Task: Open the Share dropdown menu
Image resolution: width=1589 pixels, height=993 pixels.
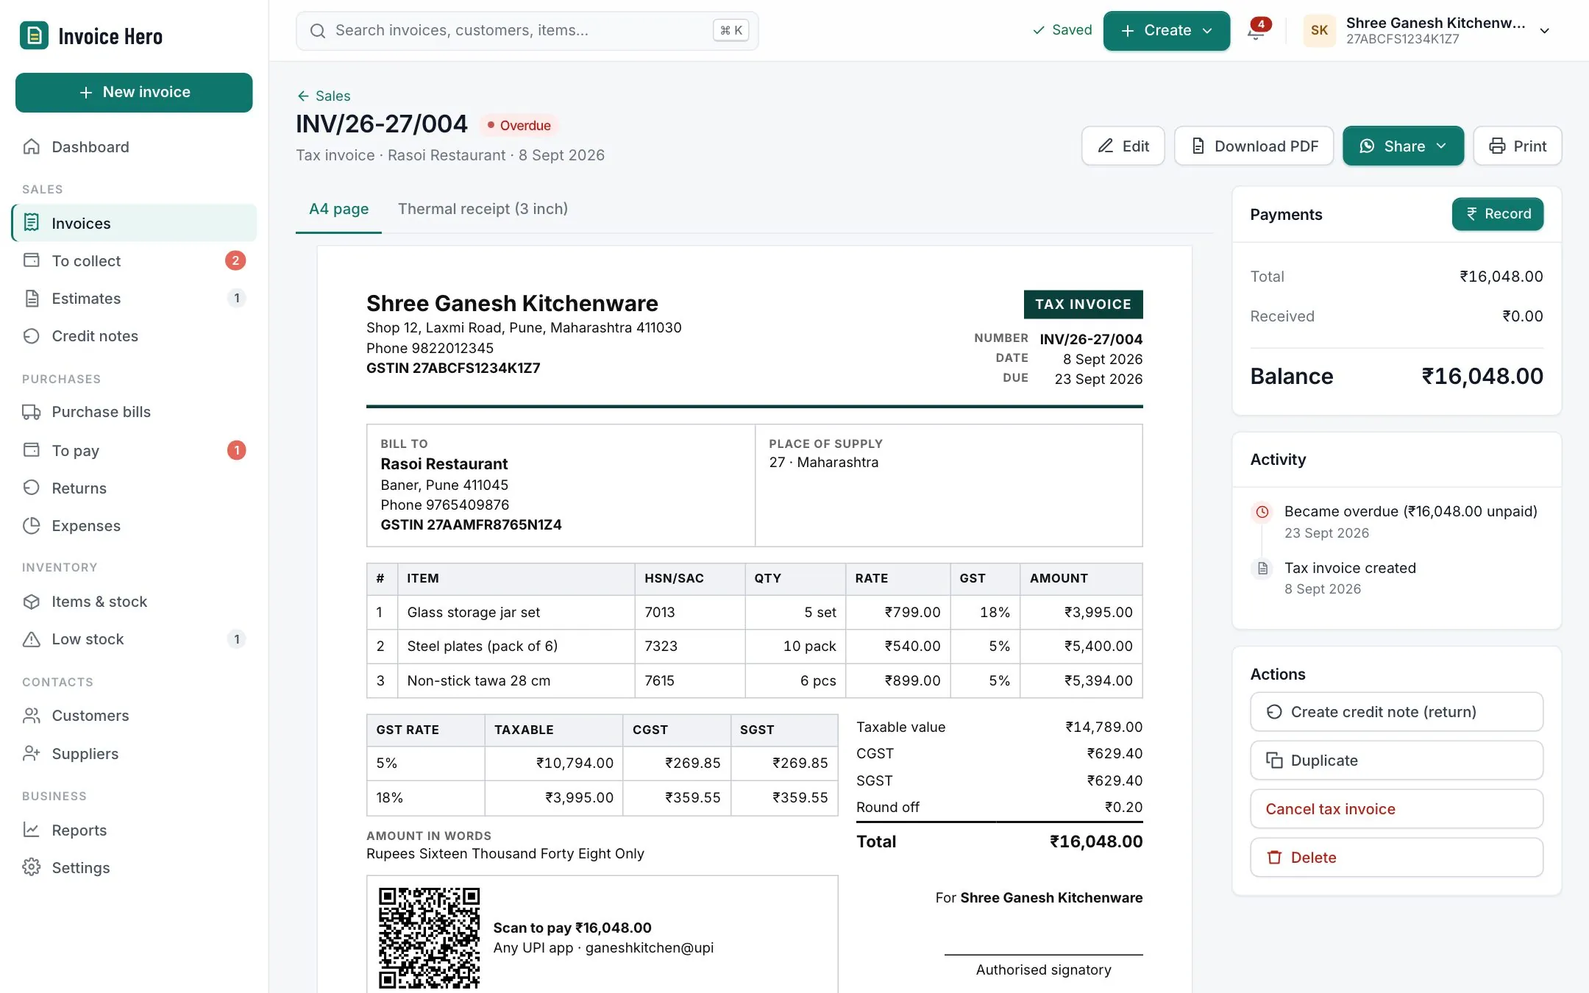Action: pyautogui.click(x=1403, y=146)
